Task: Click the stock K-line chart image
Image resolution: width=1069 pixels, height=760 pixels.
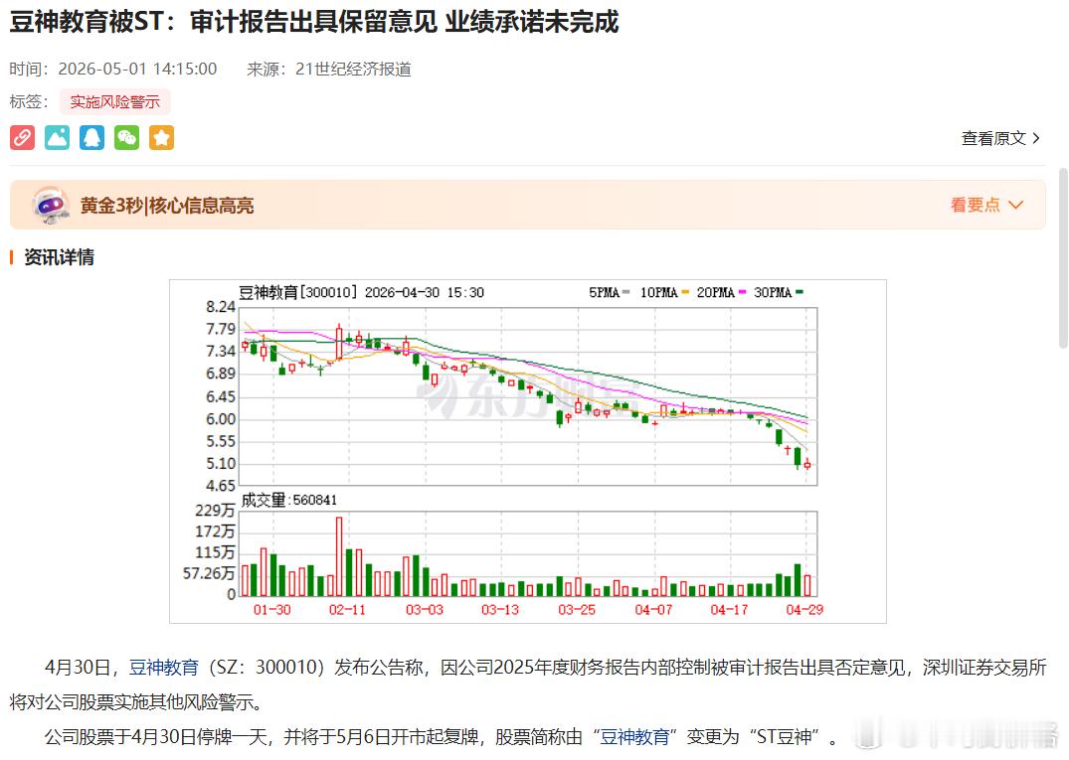Action: tap(528, 451)
